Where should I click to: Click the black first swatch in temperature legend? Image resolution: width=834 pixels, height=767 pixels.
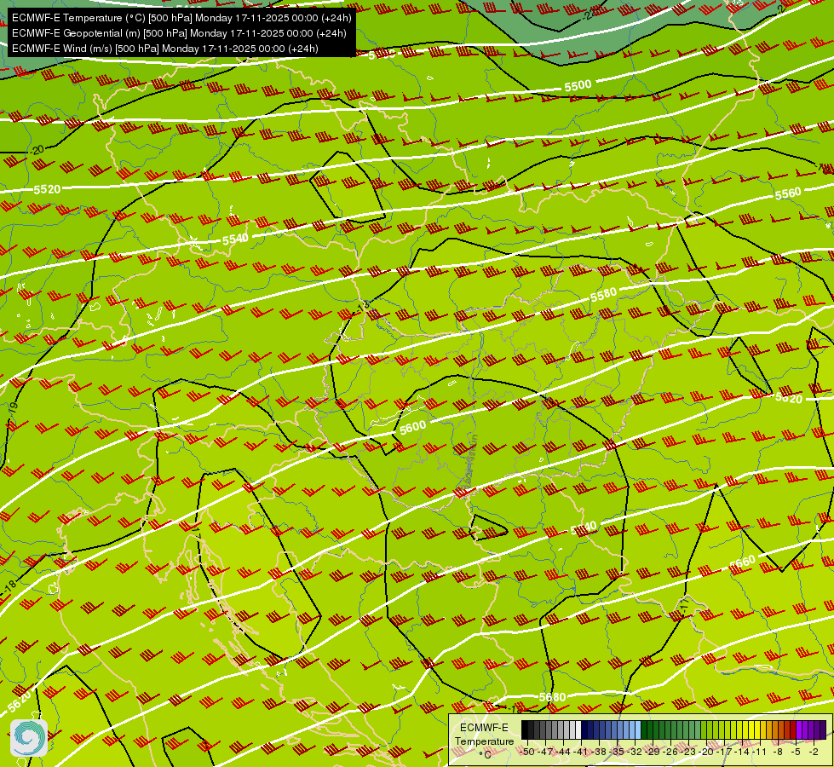525,730
